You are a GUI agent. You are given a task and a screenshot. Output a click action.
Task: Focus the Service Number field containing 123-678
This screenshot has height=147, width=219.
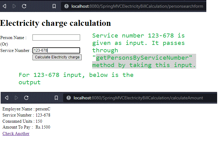click(56, 50)
